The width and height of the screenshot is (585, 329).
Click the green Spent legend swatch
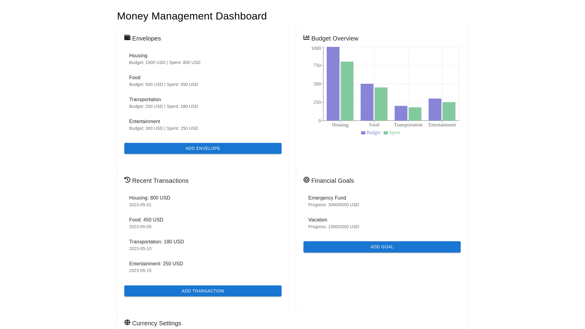point(386,133)
